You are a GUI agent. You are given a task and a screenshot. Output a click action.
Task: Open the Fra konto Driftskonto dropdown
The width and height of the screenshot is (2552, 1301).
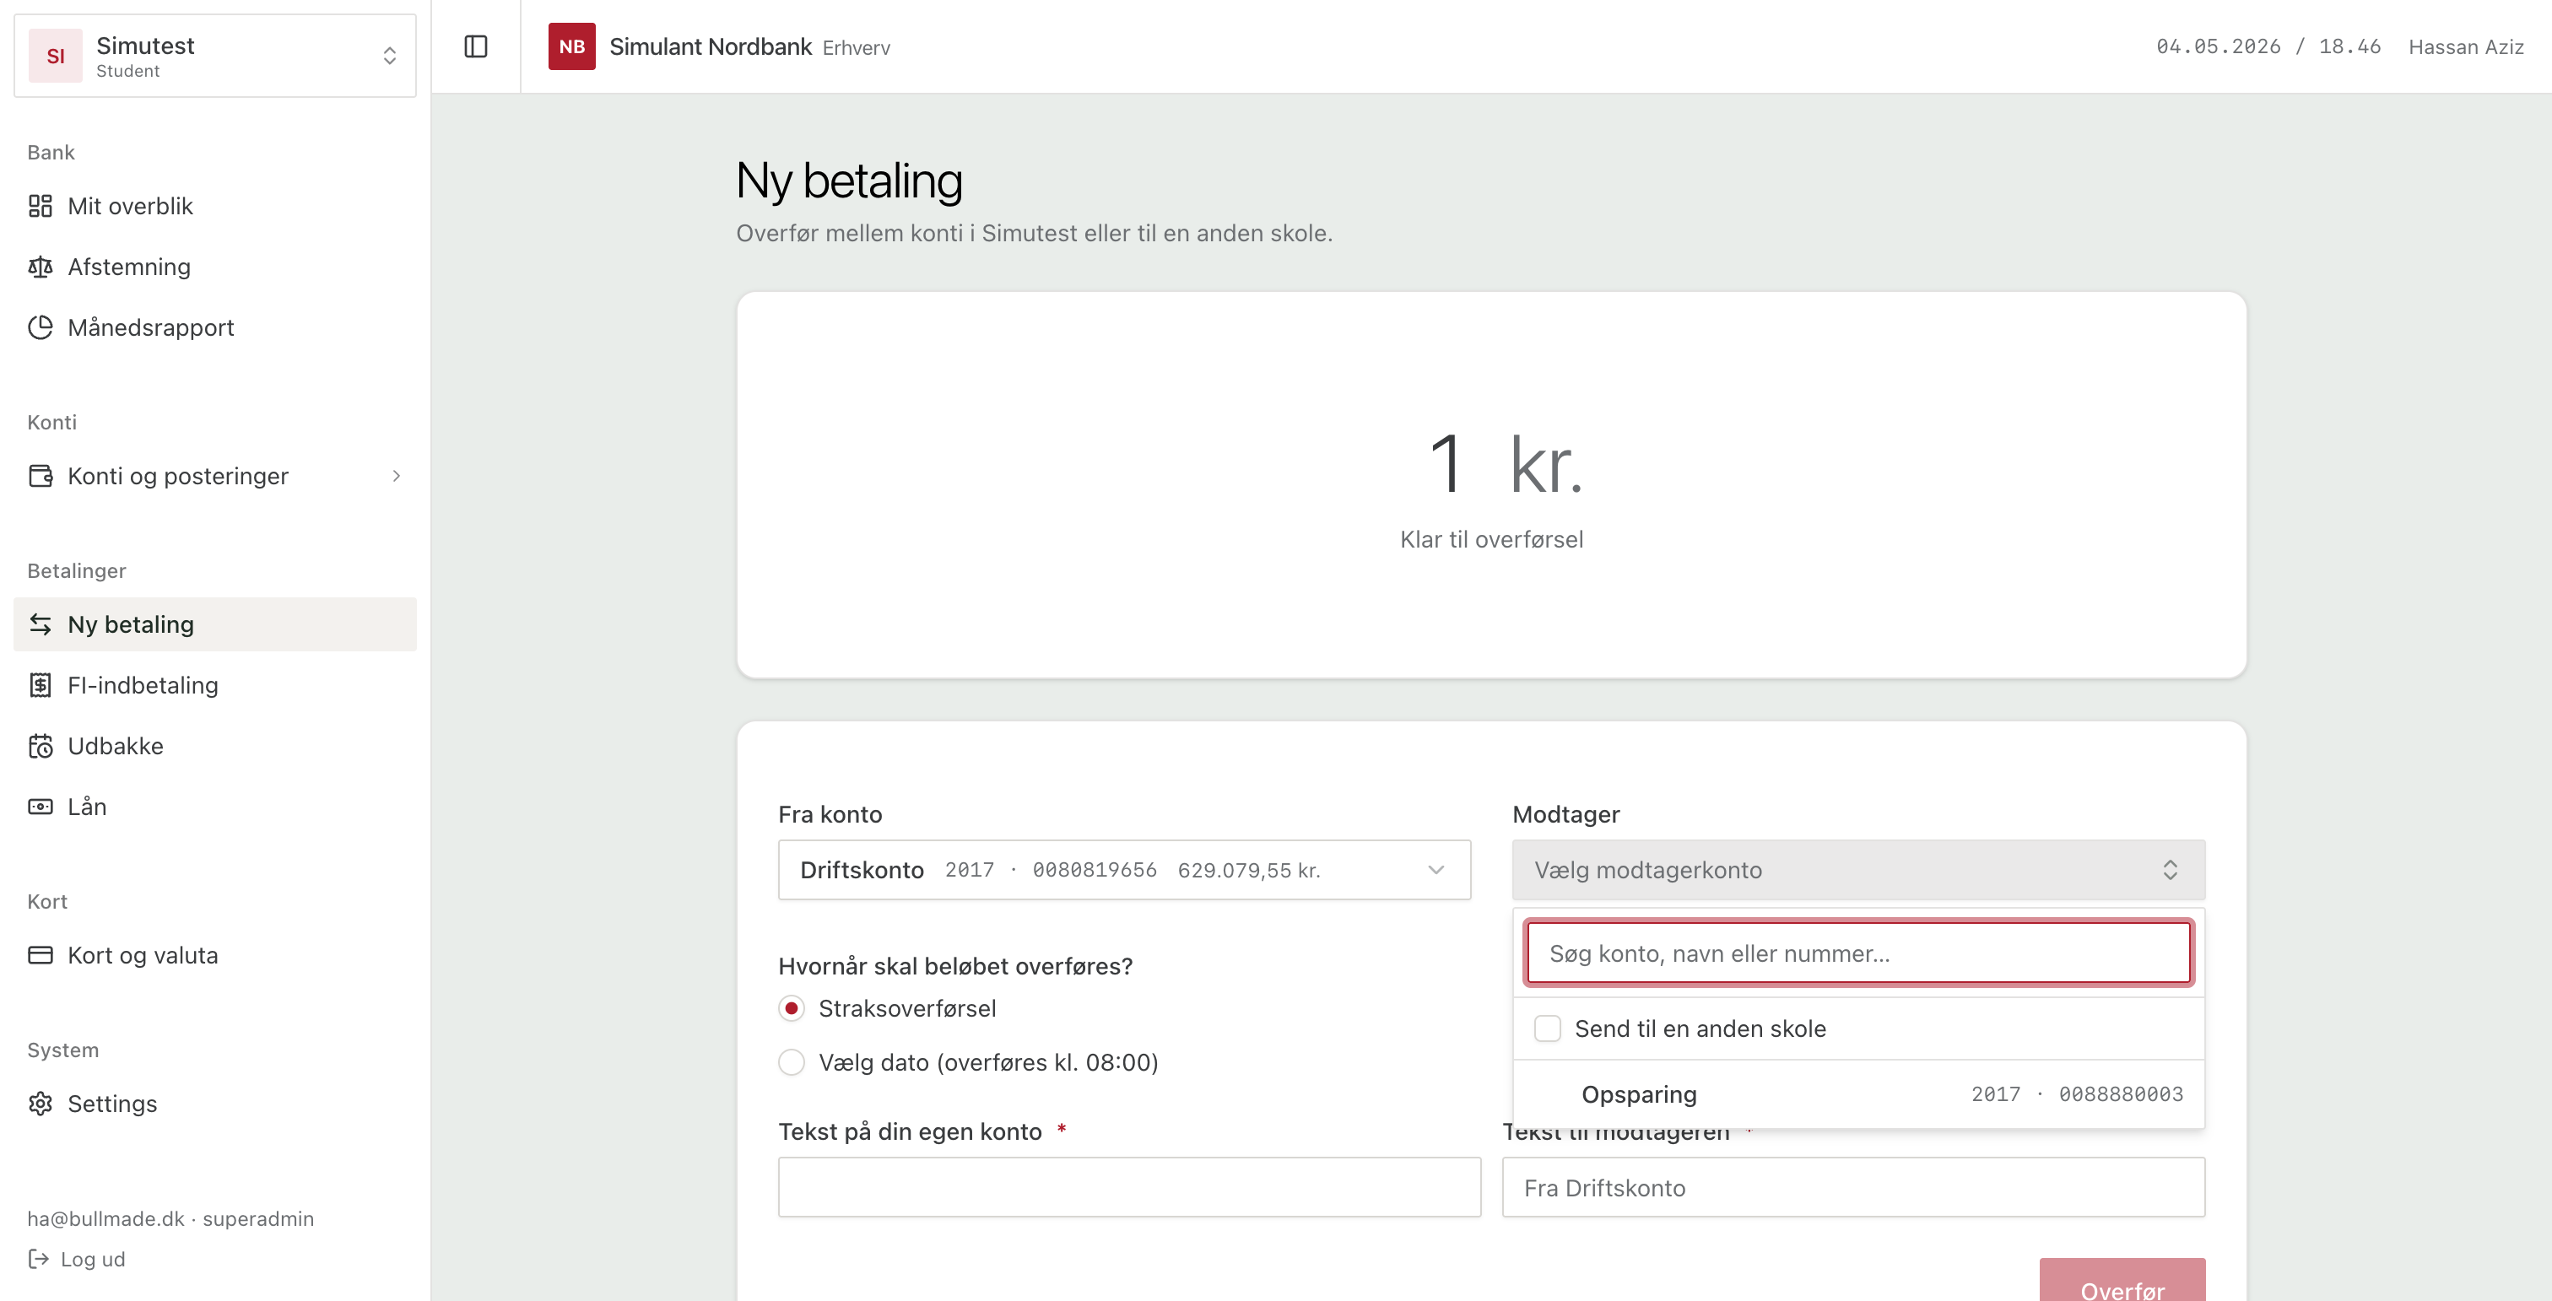(x=1124, y=869)
